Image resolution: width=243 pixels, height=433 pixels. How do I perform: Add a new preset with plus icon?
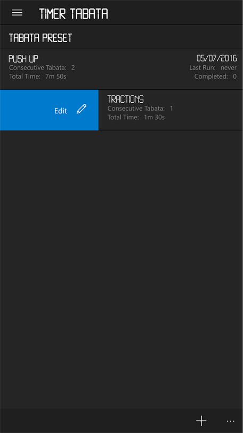pos(201,421)
